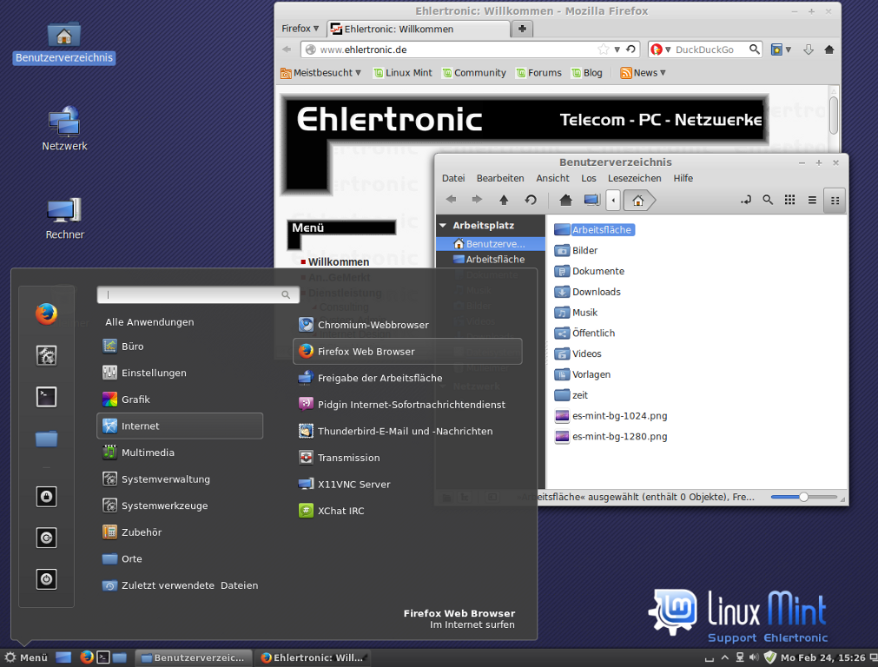Switch file manager to list view
Screen dimensions: 878x667
point(812,200)
